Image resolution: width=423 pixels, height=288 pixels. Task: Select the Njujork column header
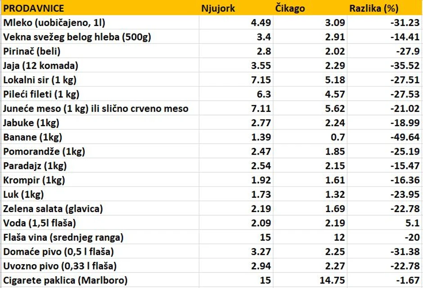pyautogui.click(x=218, y=8)
